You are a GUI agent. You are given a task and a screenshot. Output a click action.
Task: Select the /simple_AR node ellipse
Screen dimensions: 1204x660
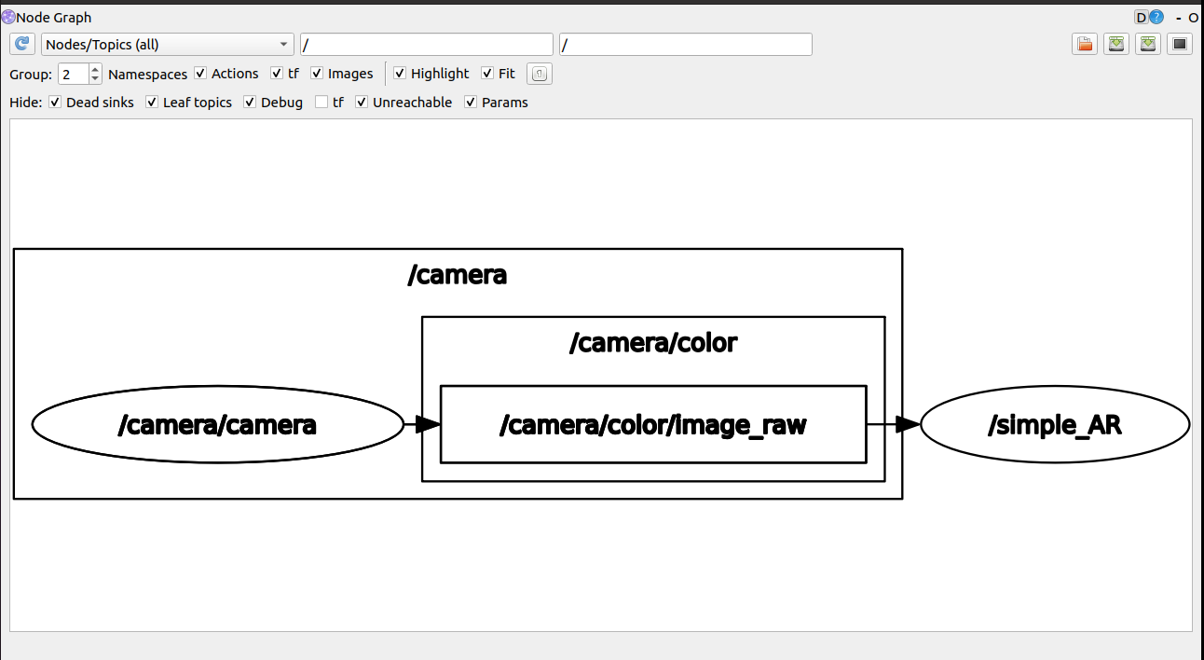point(1055,425)
